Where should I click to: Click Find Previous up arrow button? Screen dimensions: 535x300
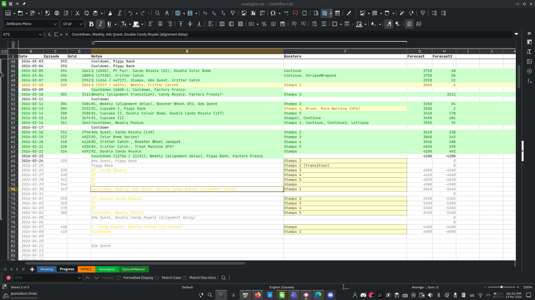[88, 278]
